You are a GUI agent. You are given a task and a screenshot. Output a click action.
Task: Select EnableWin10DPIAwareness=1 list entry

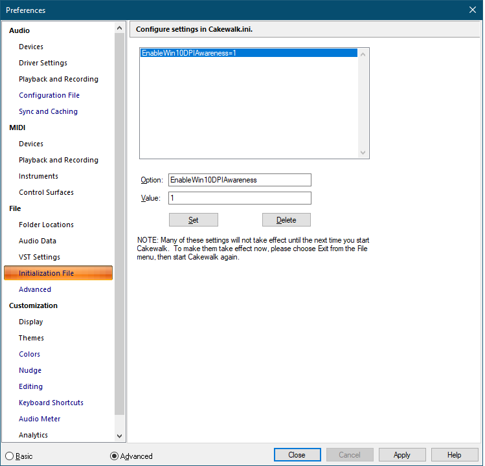tap(249, 53)
